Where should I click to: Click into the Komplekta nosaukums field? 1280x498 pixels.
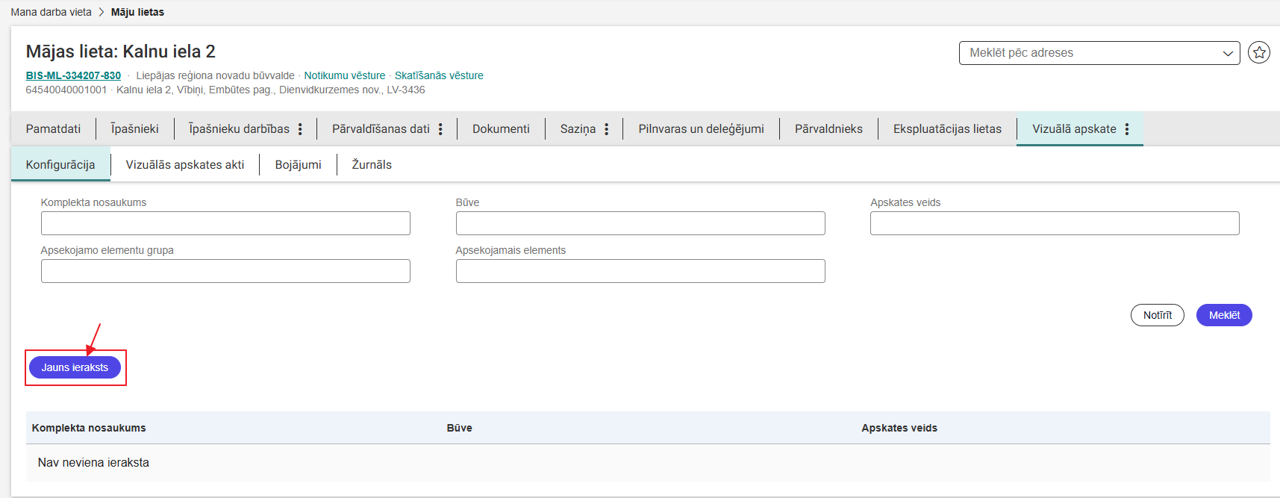(225, 223)
